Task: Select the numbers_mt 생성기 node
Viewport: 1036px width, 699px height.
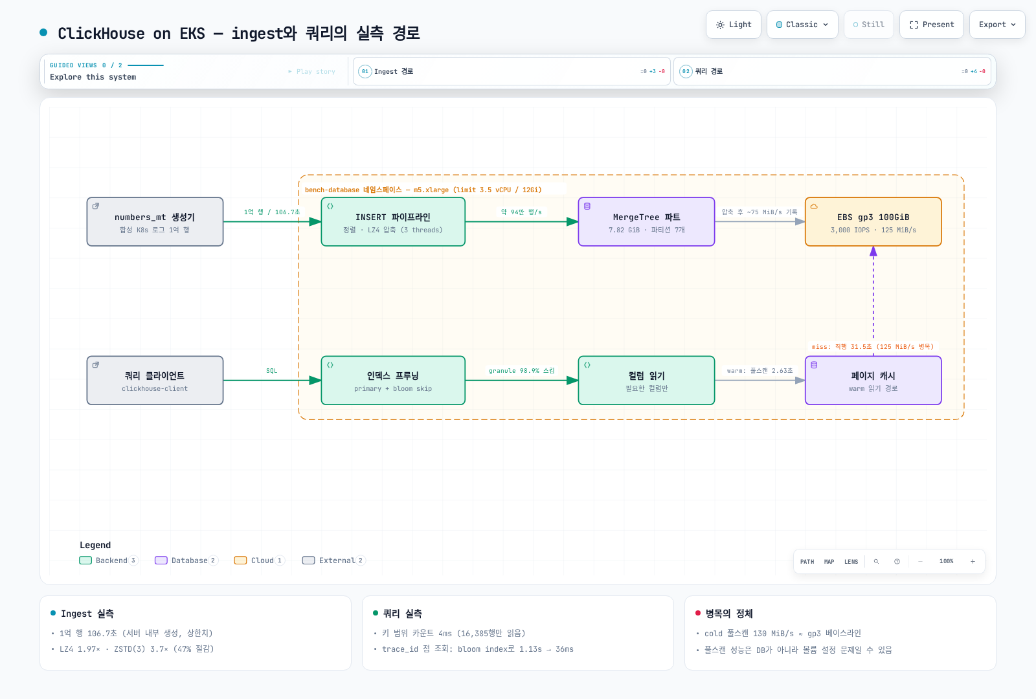Action: tap(155, 222)
